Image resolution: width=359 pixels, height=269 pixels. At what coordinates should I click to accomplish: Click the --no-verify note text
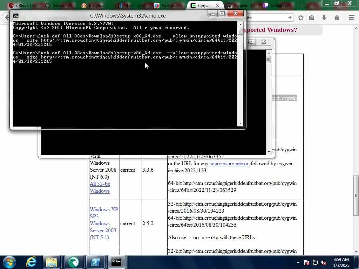pos(212,238)
